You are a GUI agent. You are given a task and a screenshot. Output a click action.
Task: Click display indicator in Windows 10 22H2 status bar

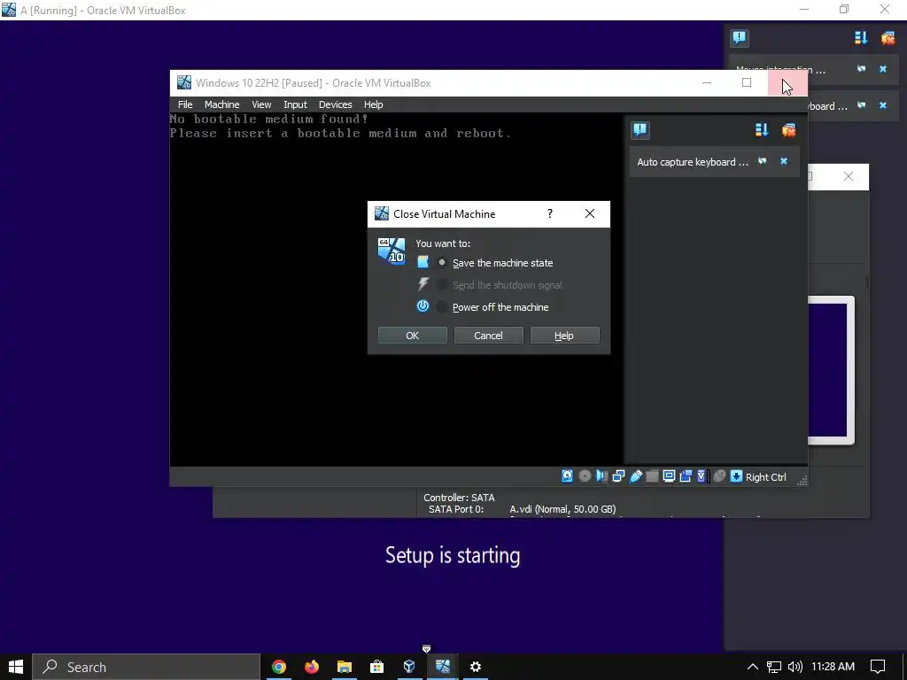tap(669, 475)
